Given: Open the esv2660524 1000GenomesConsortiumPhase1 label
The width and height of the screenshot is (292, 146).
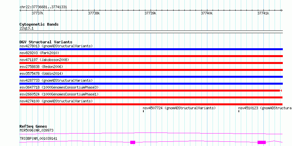Looking at the screenshot, I should pyautogui.click(x=59, y=94).
